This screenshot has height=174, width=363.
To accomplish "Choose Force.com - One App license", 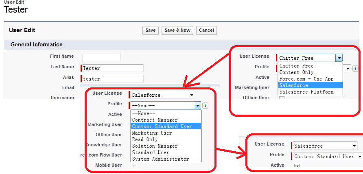I will (x=310, y=79).
